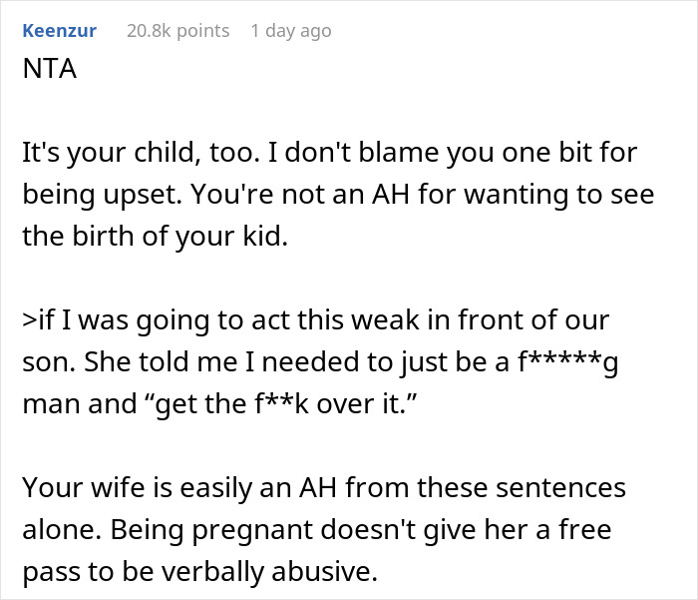Click the line starting 'Your wife is easily'
Viewport: 698px width, 600px height.
pos(323,489)
